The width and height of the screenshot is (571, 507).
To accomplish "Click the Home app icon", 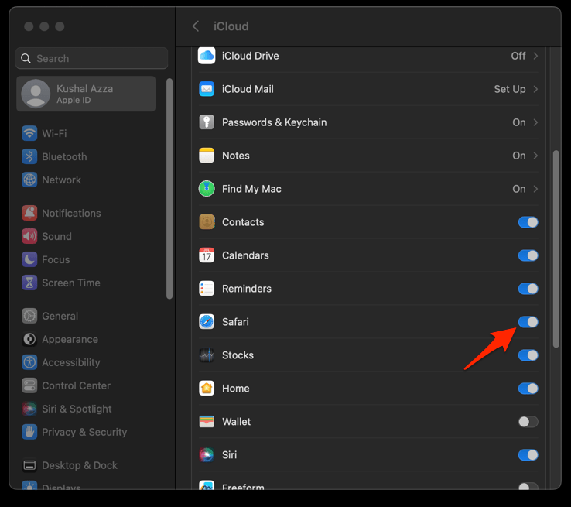I will pyautogui.click(x=207, y=389).
